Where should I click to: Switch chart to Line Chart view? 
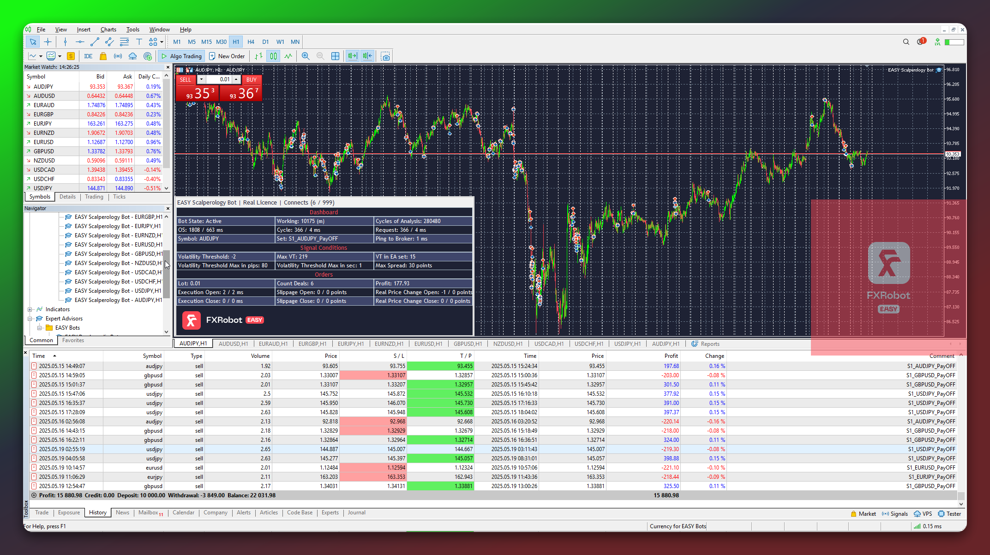tap(288, 56)
